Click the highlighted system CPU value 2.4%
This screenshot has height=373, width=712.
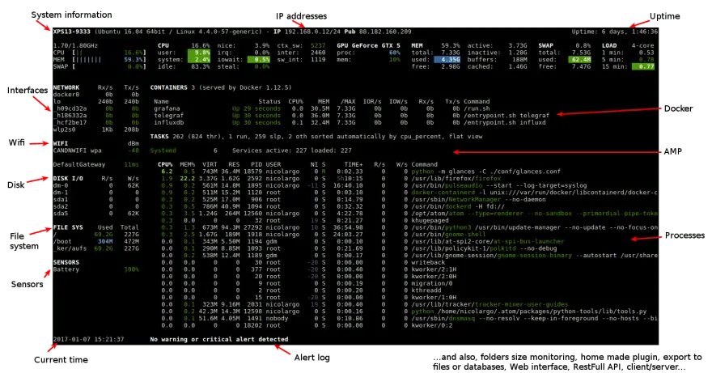[x=199, y=60]
